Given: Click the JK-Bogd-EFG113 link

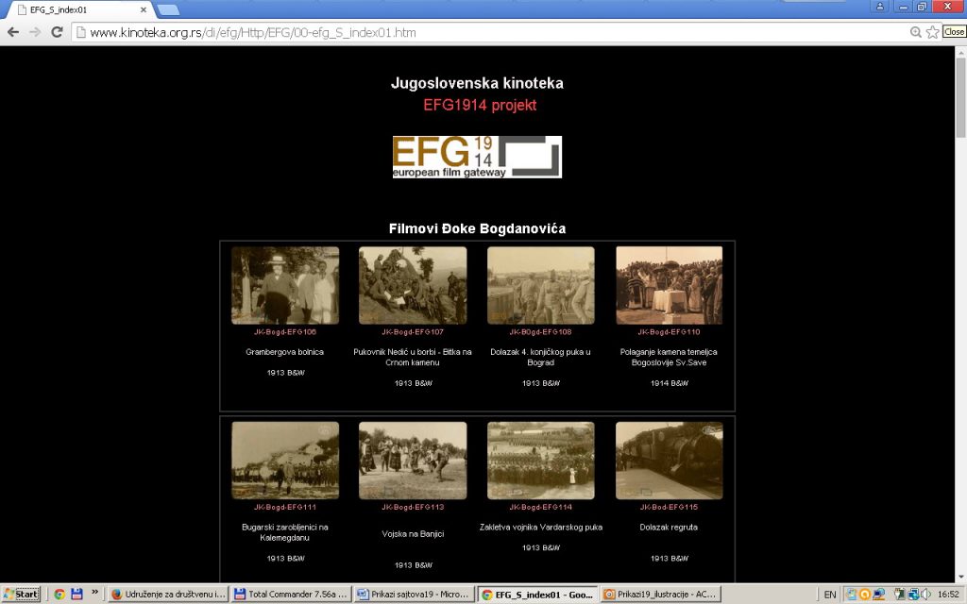Looking at the screenshot, I should 413,508.
